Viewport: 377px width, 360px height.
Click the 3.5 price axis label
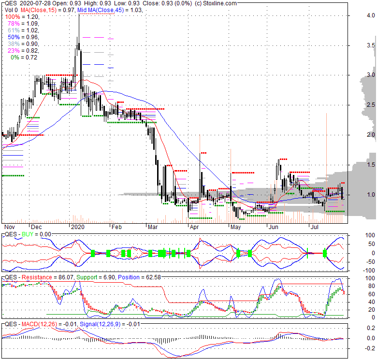coord(371,45)
